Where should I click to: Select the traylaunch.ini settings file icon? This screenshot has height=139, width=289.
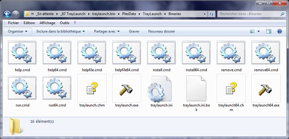(x=159, y=89)
